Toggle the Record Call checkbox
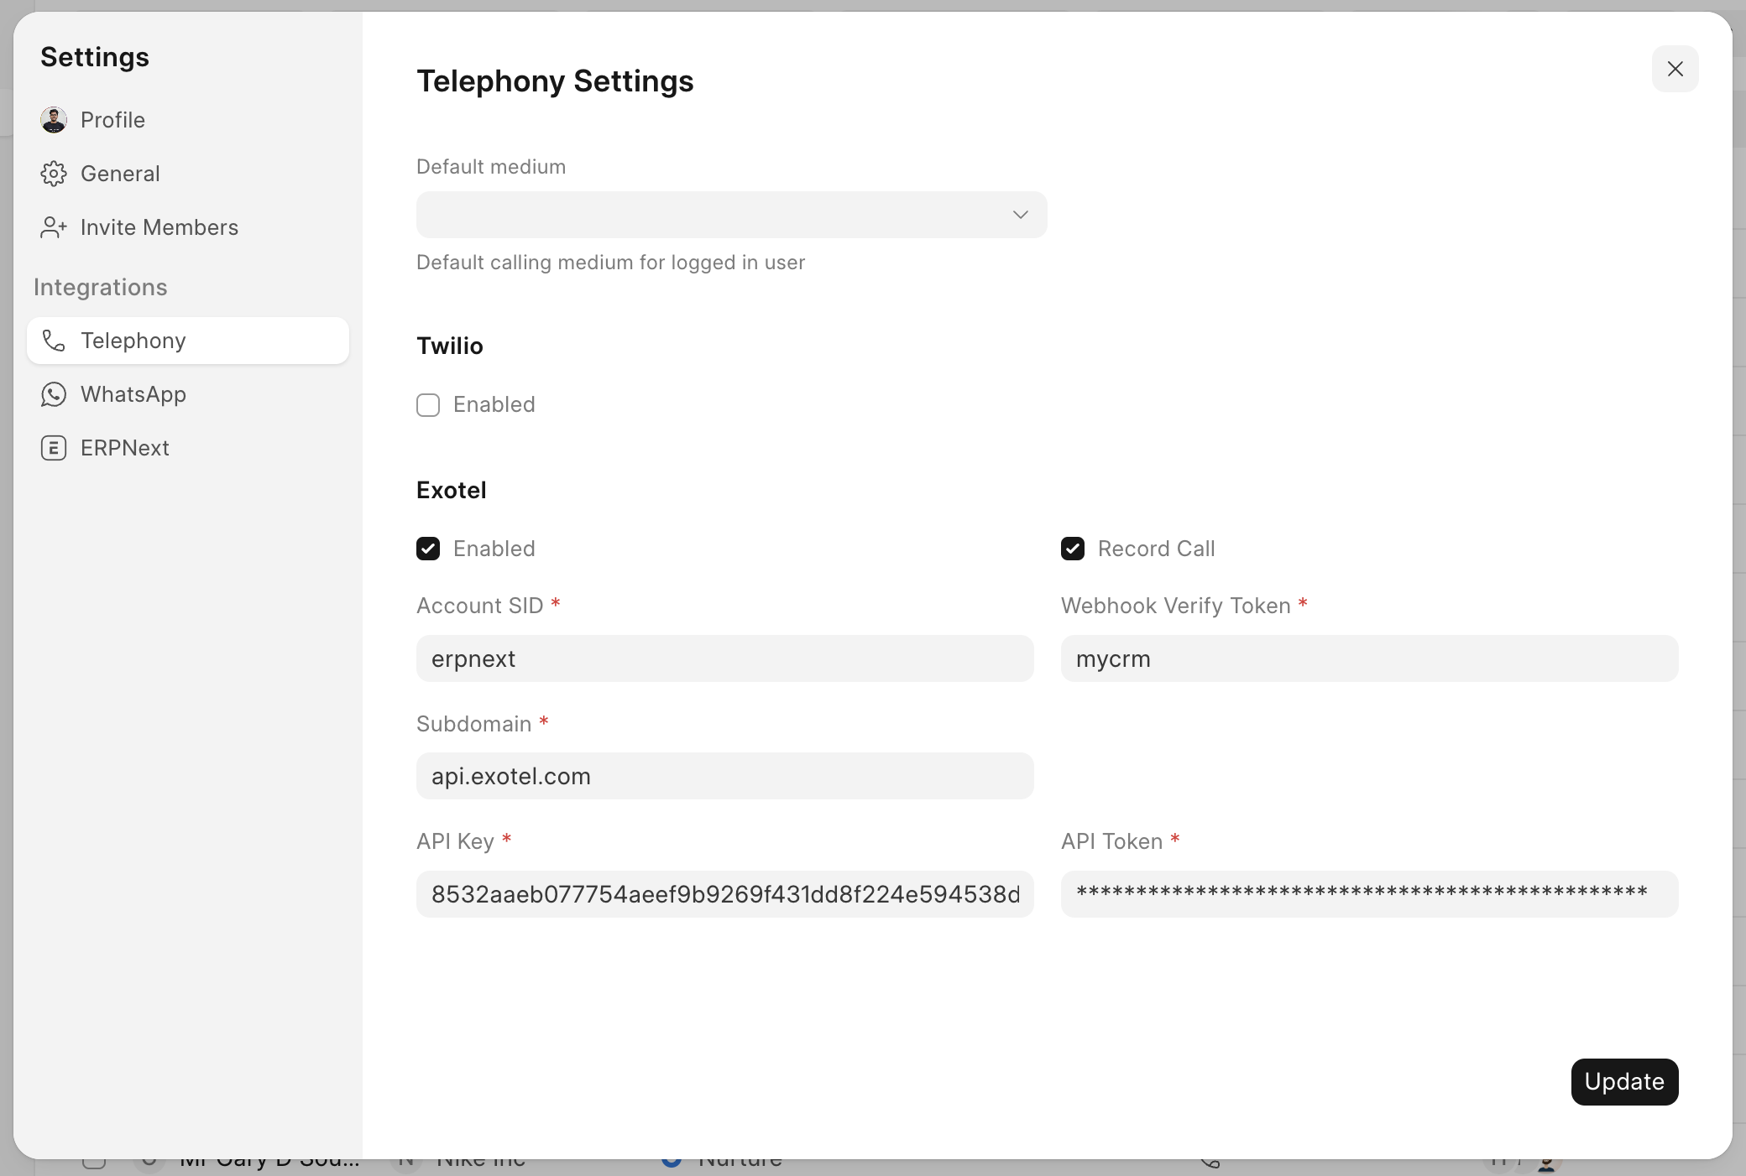The image size is (1746, 1176). coord(1073,549)
